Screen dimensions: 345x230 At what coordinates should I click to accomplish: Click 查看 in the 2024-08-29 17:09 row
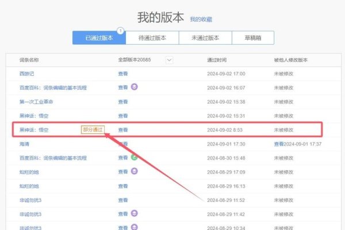pos(123,172)
